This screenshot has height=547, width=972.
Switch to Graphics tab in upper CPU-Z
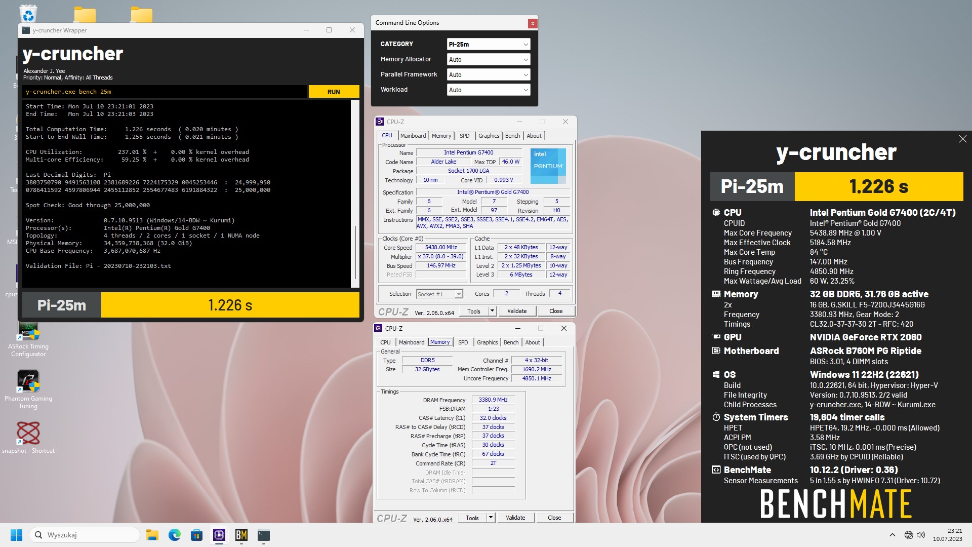coord(489,136)
